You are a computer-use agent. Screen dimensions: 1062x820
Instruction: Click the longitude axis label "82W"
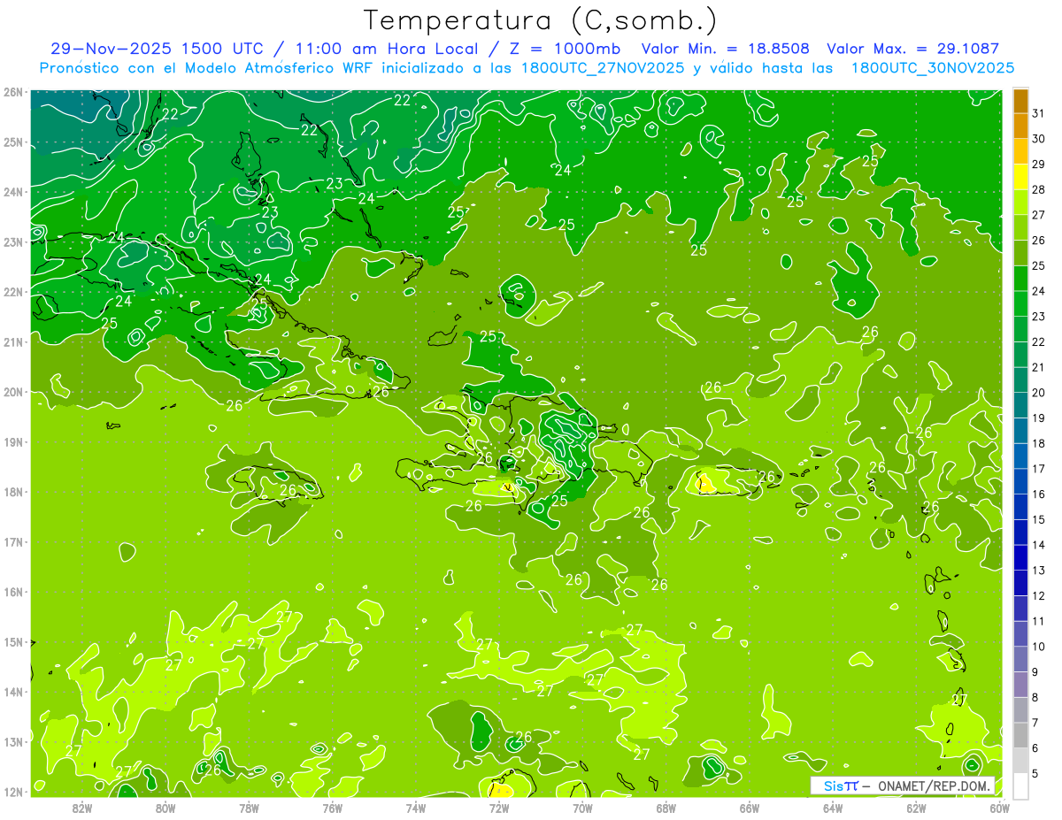pos(81,808)
